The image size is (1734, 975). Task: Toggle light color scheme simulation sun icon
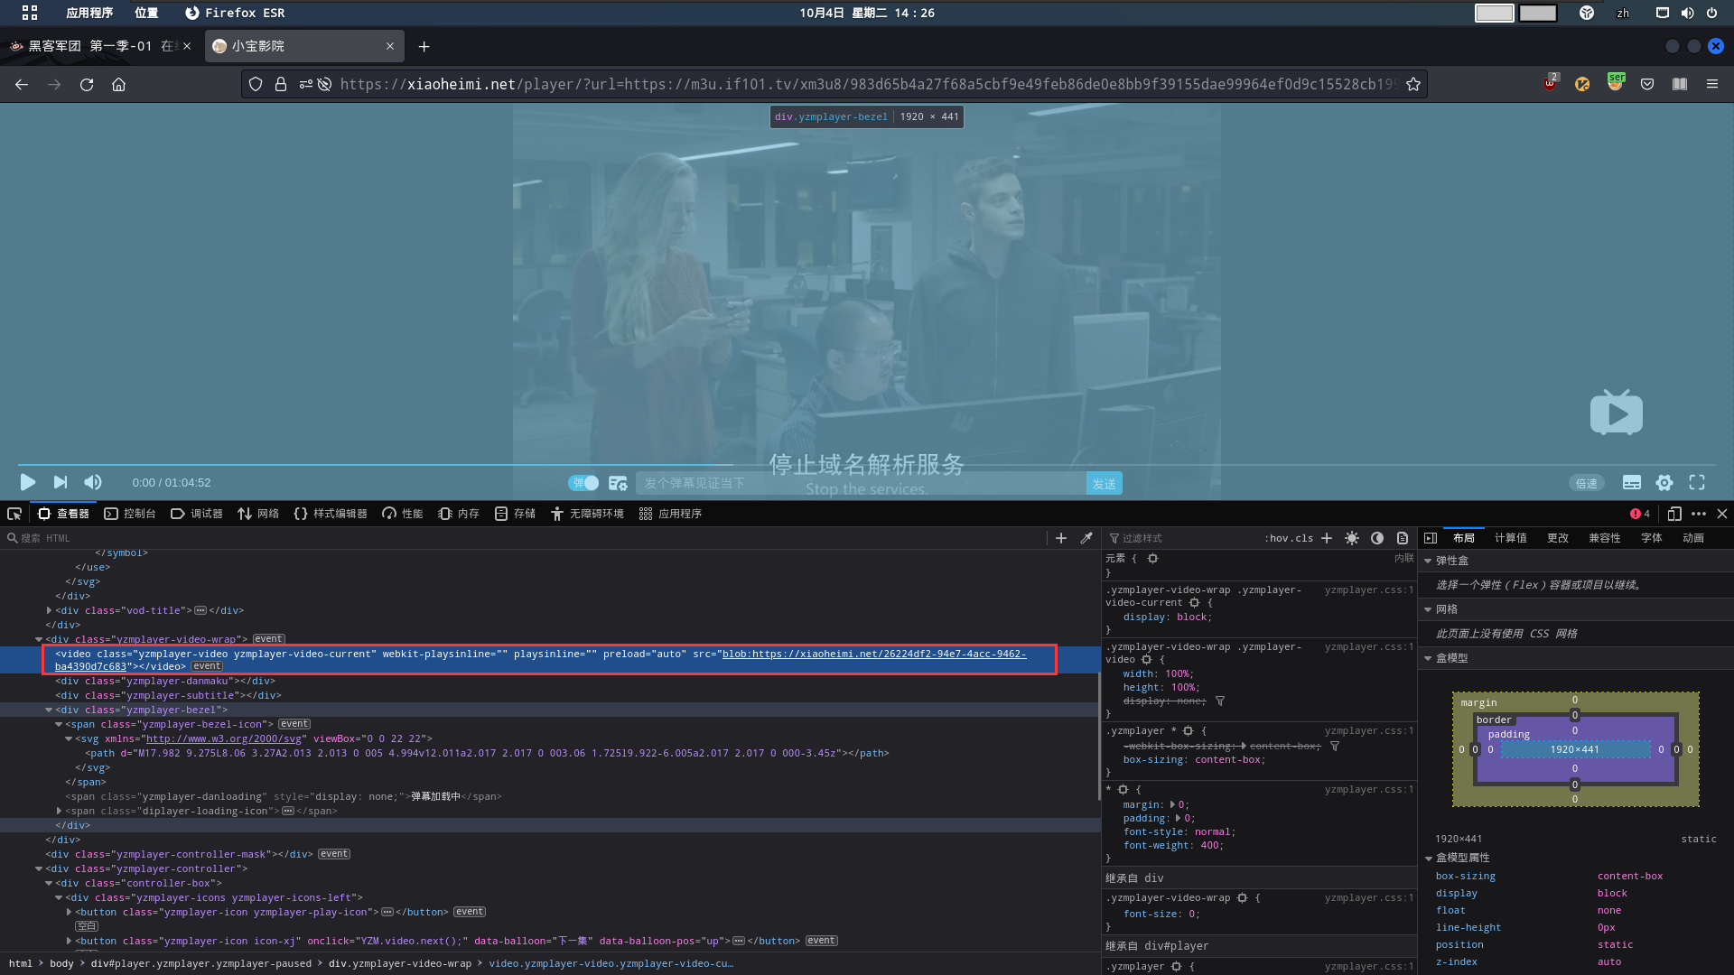[x=1352, y=538]
